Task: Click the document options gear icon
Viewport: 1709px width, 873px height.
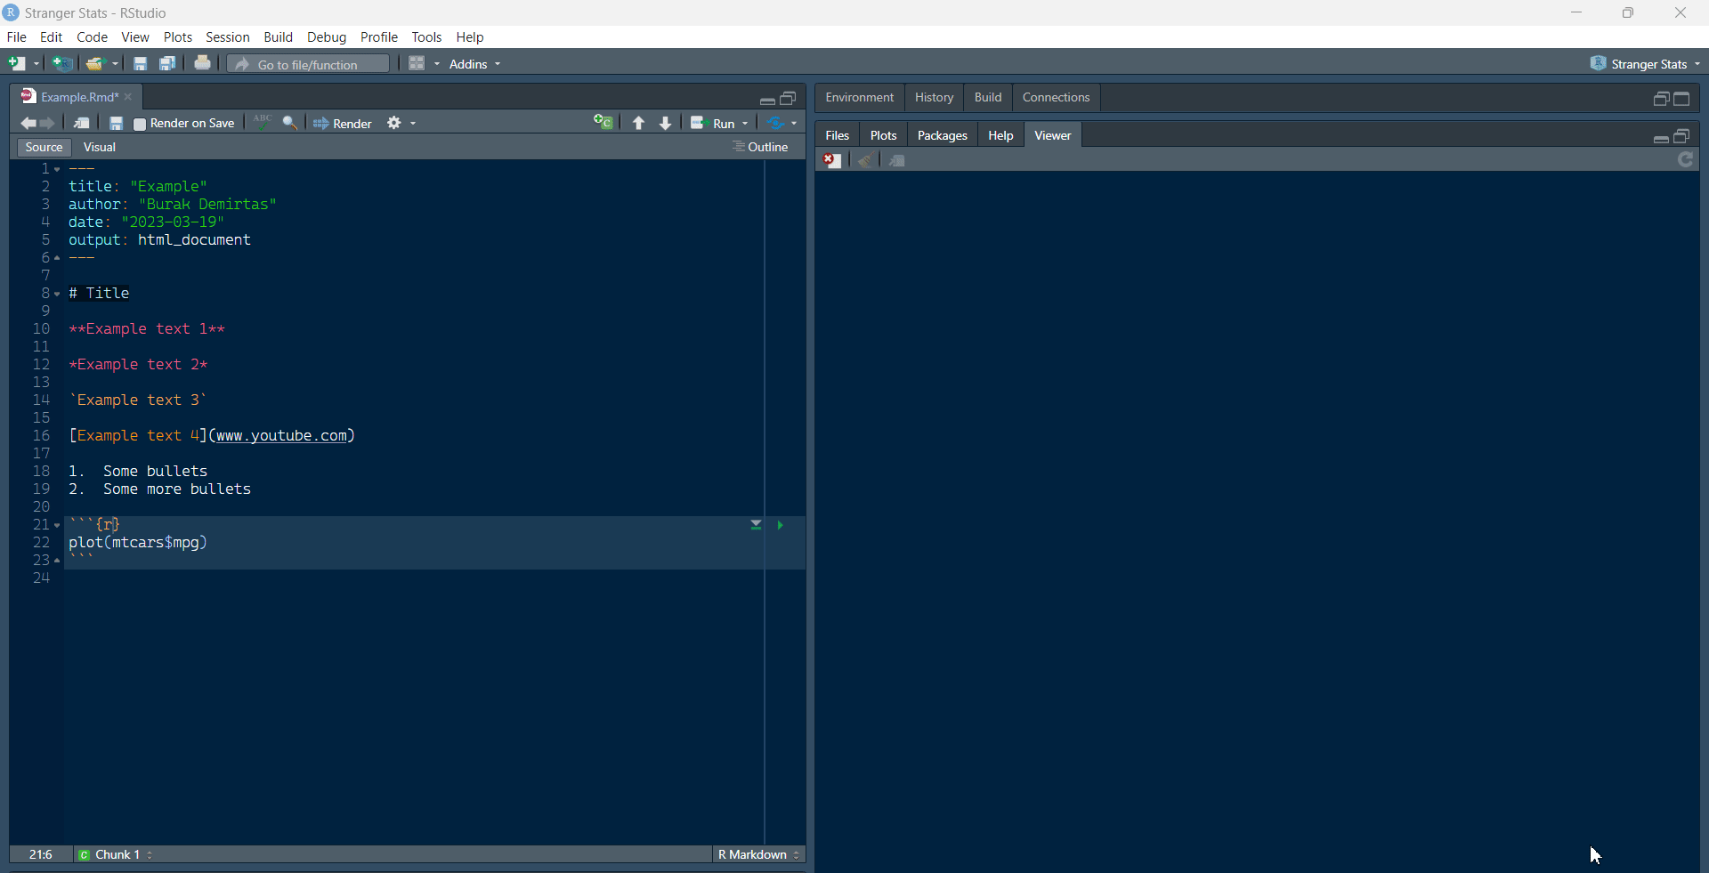Action: click(x=394, y=123)
